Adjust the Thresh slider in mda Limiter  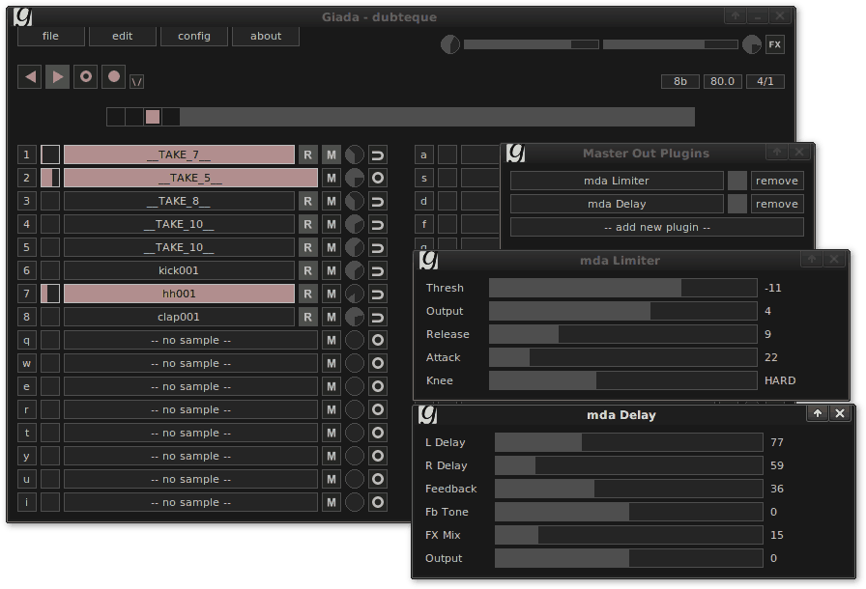pos(623,288)
